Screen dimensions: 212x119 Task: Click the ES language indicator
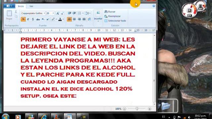[164, 117]
